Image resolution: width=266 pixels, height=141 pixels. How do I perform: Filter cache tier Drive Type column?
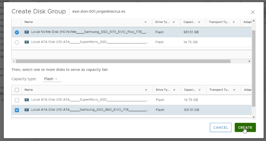pos(174,22)
